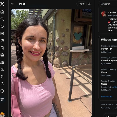Open Jobs briefcase icon
This screenshot has height=117, width=117.
pyautogui.click(x=2, y=55)
